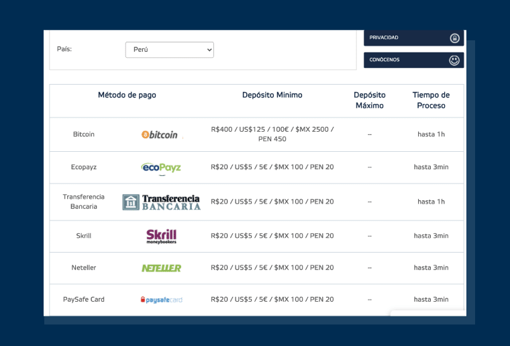Select the Ecopayz method name text

click(x=84, y=167)
